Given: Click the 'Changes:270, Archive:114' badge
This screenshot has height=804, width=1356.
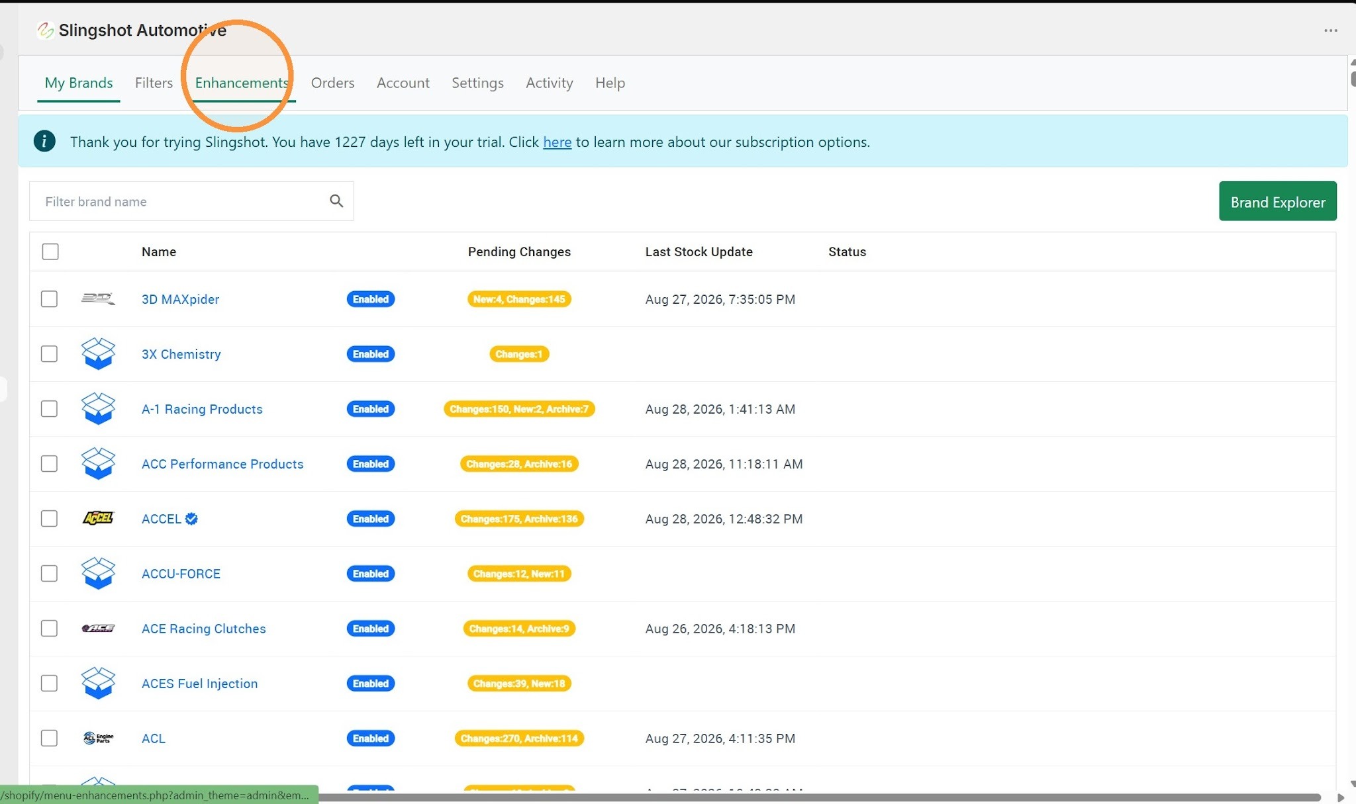Looking at the screenshot, I should click(x=519, y=738).
